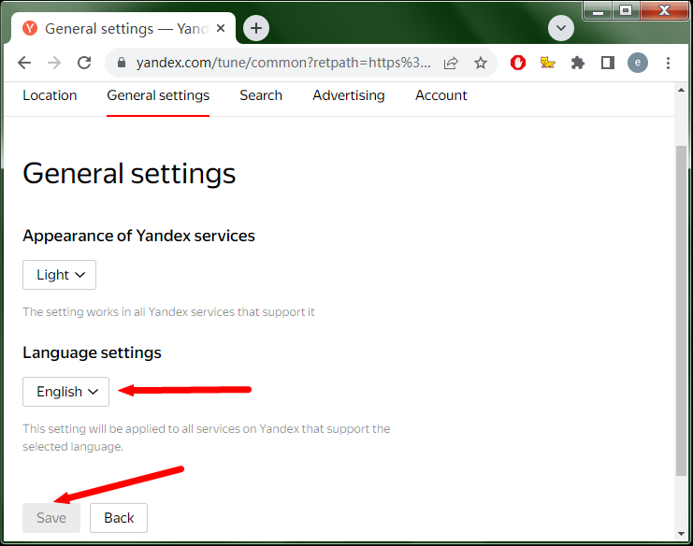Click the browser back arrow
Screen dimensions: 693x546
(24, 63)
